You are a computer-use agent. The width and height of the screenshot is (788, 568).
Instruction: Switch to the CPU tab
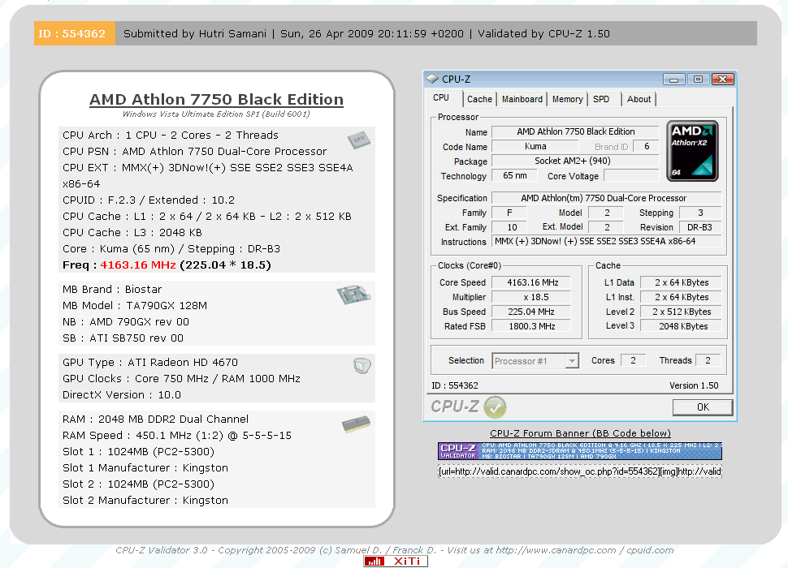click(441, 98)
